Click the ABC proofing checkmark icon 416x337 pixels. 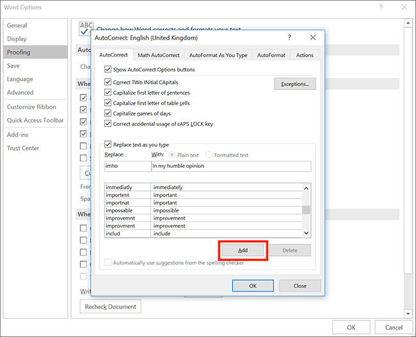tap(86, 29)
